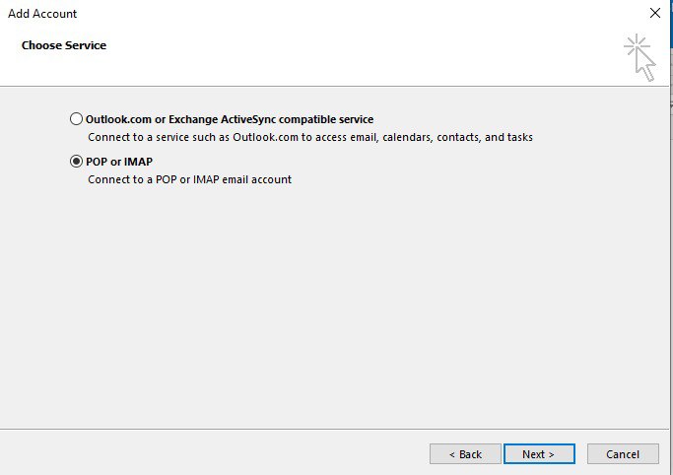Select the POP or IMAP radio button
Viewport: 673px width, 475px height.
(x=77, y=162)
